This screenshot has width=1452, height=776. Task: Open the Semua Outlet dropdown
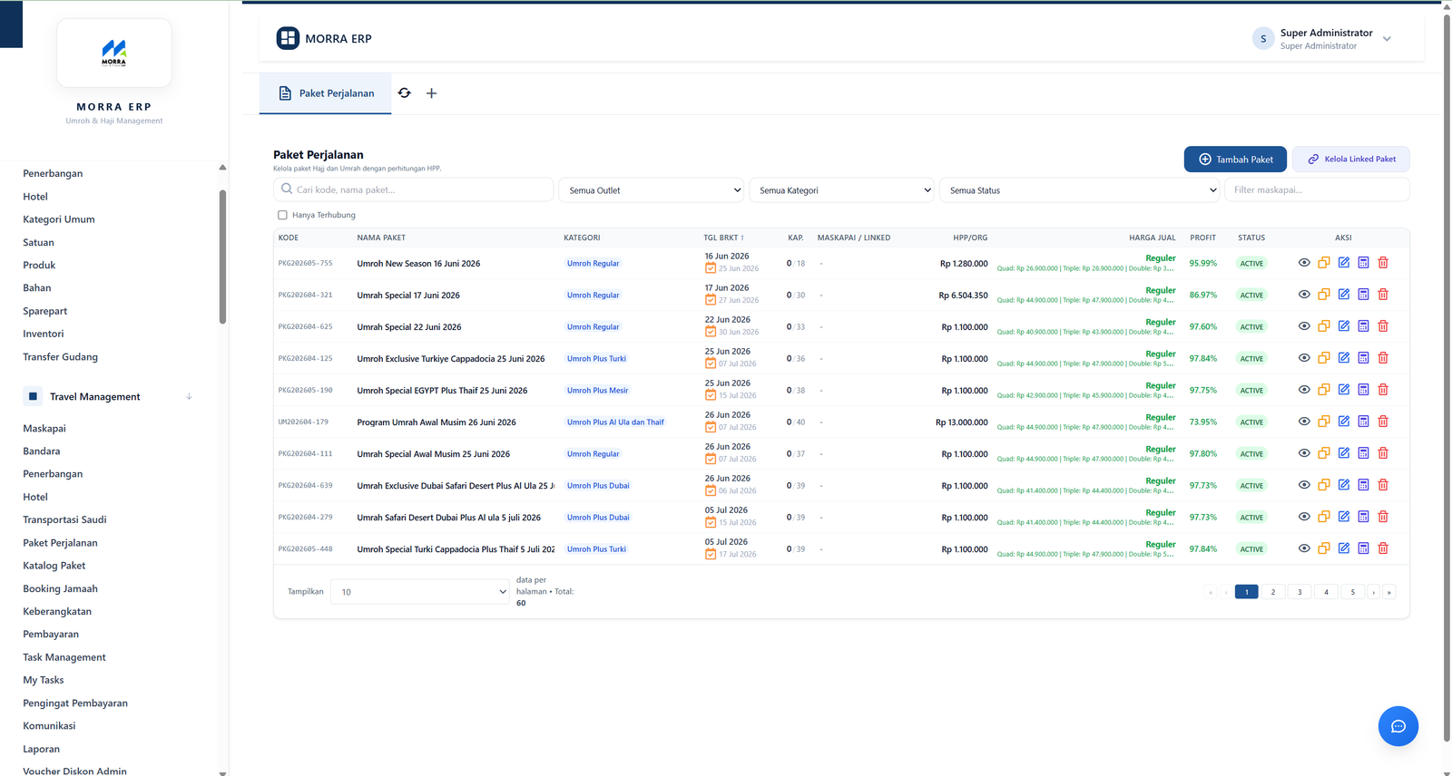(652, 190)
